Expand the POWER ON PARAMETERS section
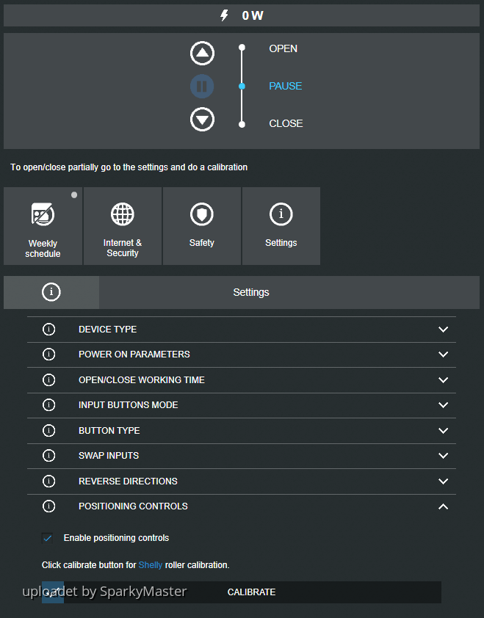The width and height of the screenshot is (484, 618). click(x=443, y=355)
